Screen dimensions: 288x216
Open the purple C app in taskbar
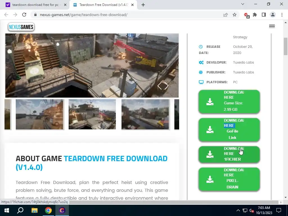[62, 210]
